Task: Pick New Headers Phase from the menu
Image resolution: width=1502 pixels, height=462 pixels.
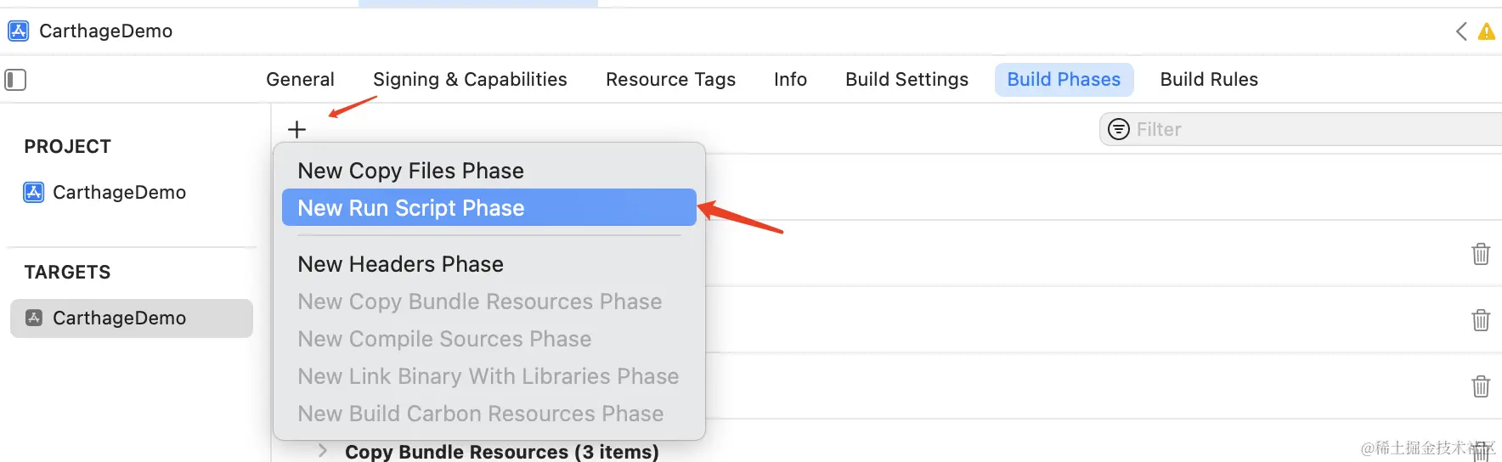Action: [401, 264]
